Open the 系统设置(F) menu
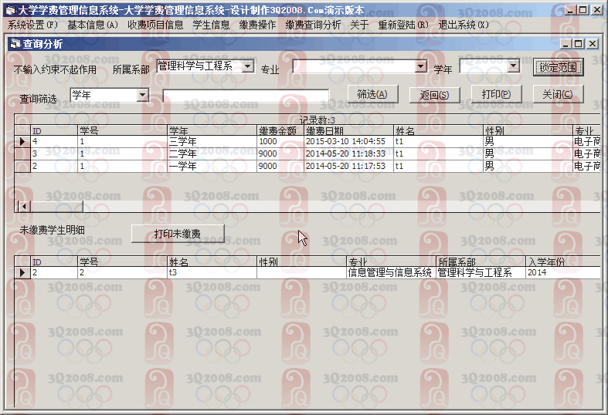This screenshot has height=415, width=608. [x=32, y=25]
